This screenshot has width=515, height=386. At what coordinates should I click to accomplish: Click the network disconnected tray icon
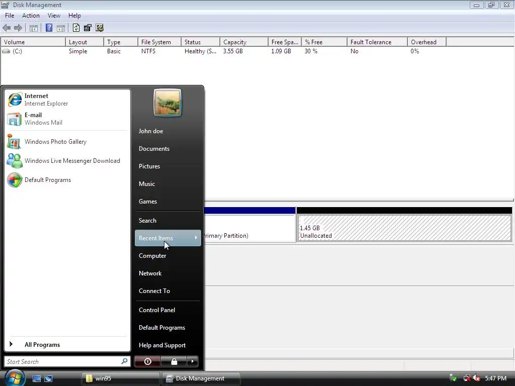click(467, 378)
